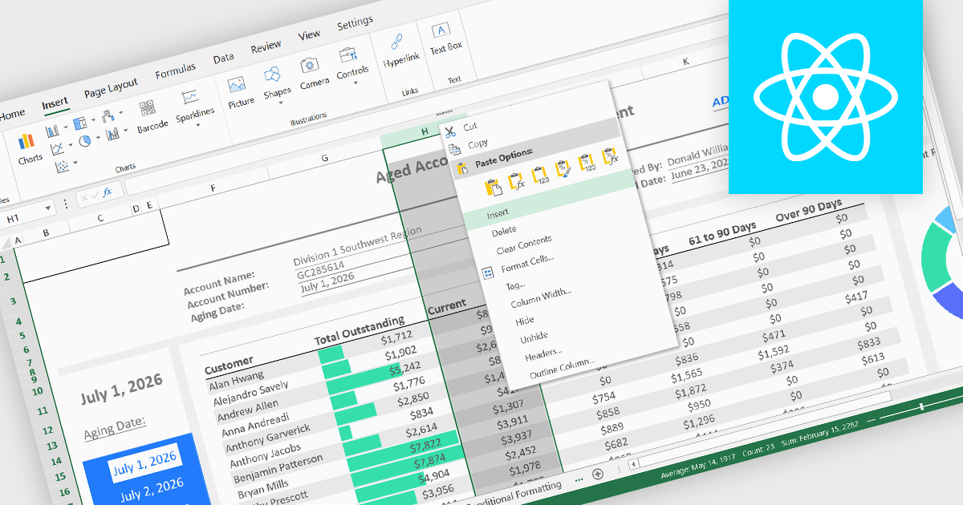Image resolution: width=963 pixels, height=505 pixels.
Task: Choose Hide in the context menu
Action: coord(524,321)
